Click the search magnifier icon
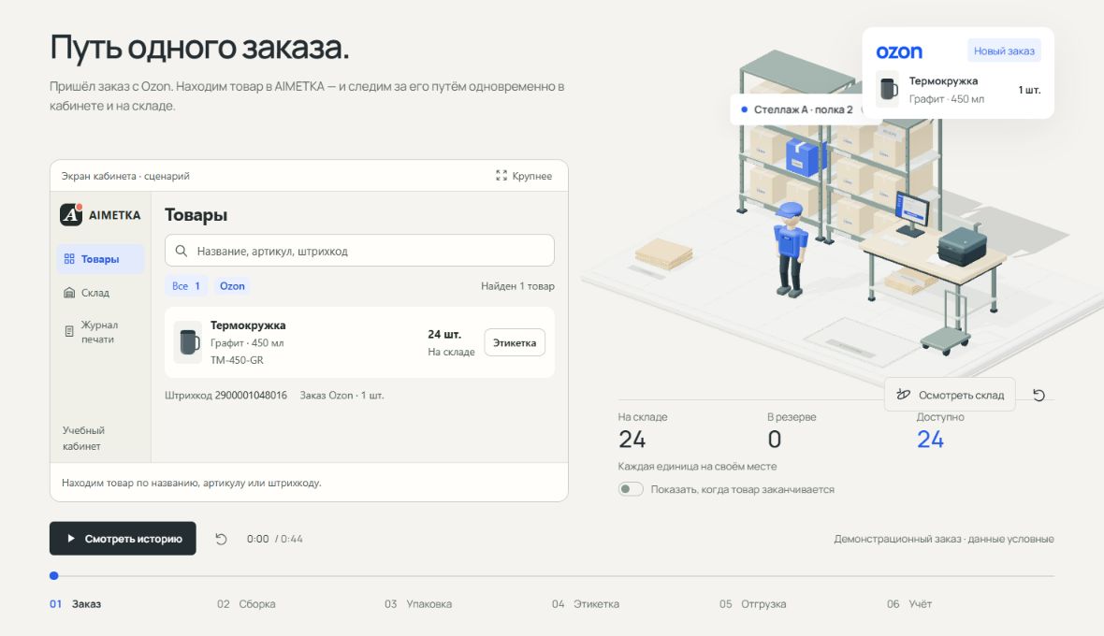Screen dimensions: 1104x636 181,252
